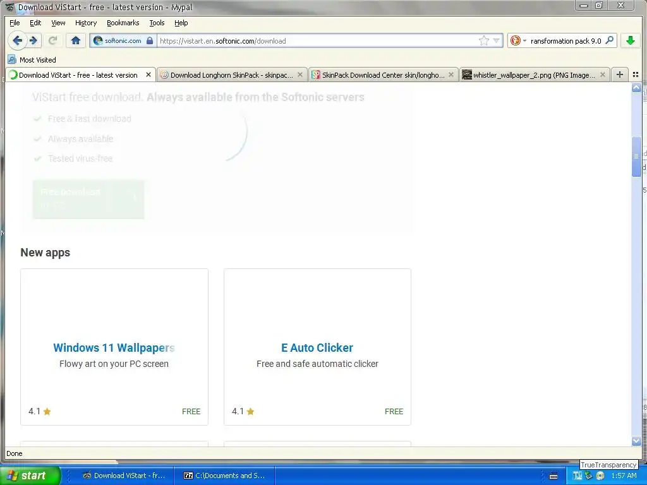Reload the page with the refresh icon
Viewport: 647px width, 485px height.
pos(52,40)
